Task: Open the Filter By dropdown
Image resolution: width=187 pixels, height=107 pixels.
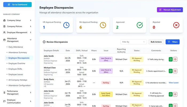Action: pos(134,42)
